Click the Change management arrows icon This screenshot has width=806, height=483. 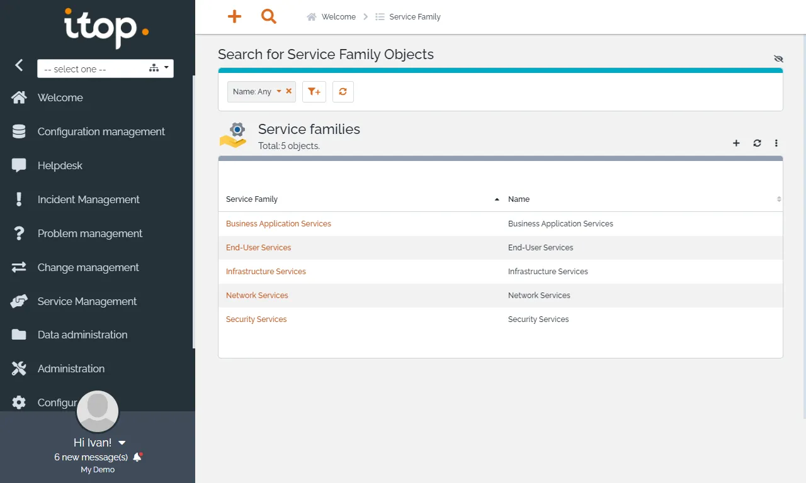[19, 267]
